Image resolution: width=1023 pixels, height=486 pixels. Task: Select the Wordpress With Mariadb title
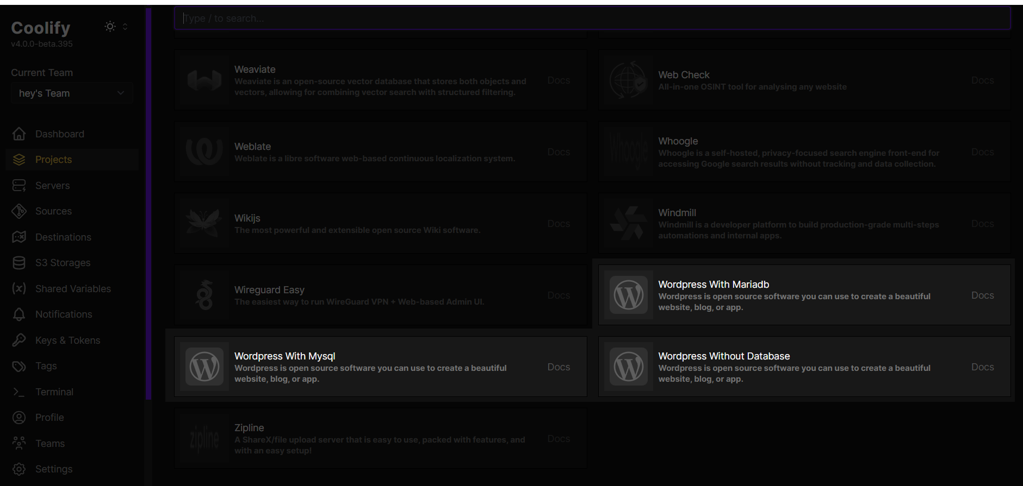[714, 285]
